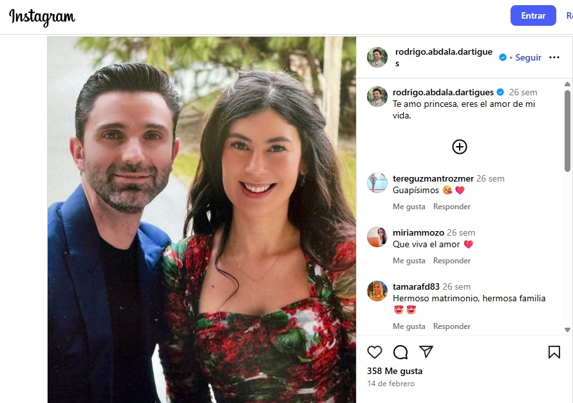Click the comments scrollbar up arrow

(x=567, y=84)
